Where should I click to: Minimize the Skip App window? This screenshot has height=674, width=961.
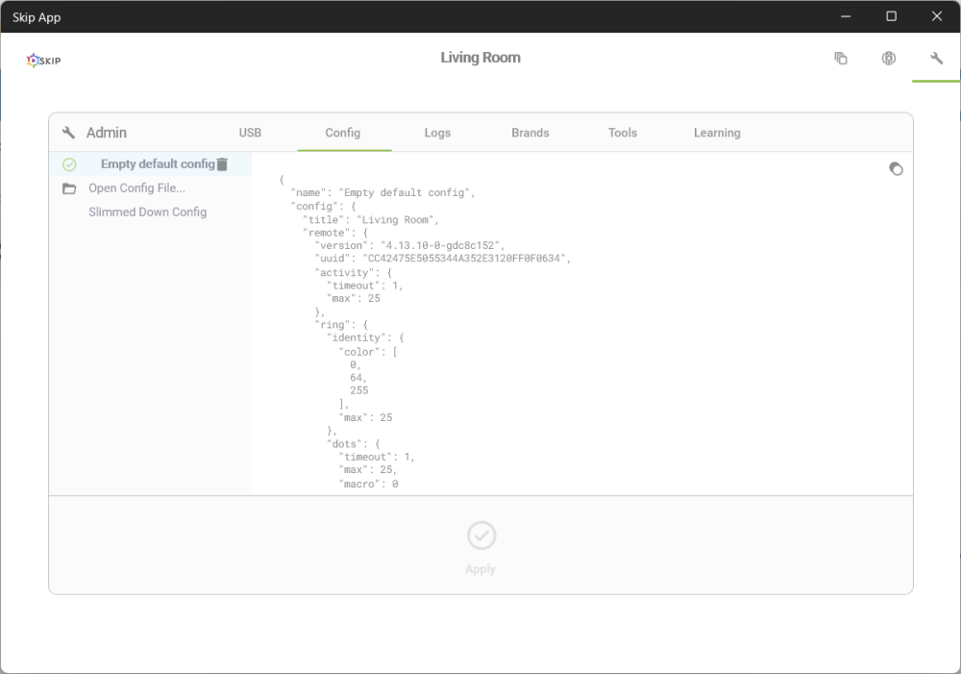coord(846,16)
